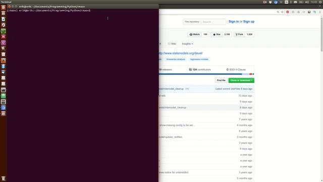Click the '7 years ago' commit time
Viewport: 323px width, 182px height.
click(x=246, y=119)
